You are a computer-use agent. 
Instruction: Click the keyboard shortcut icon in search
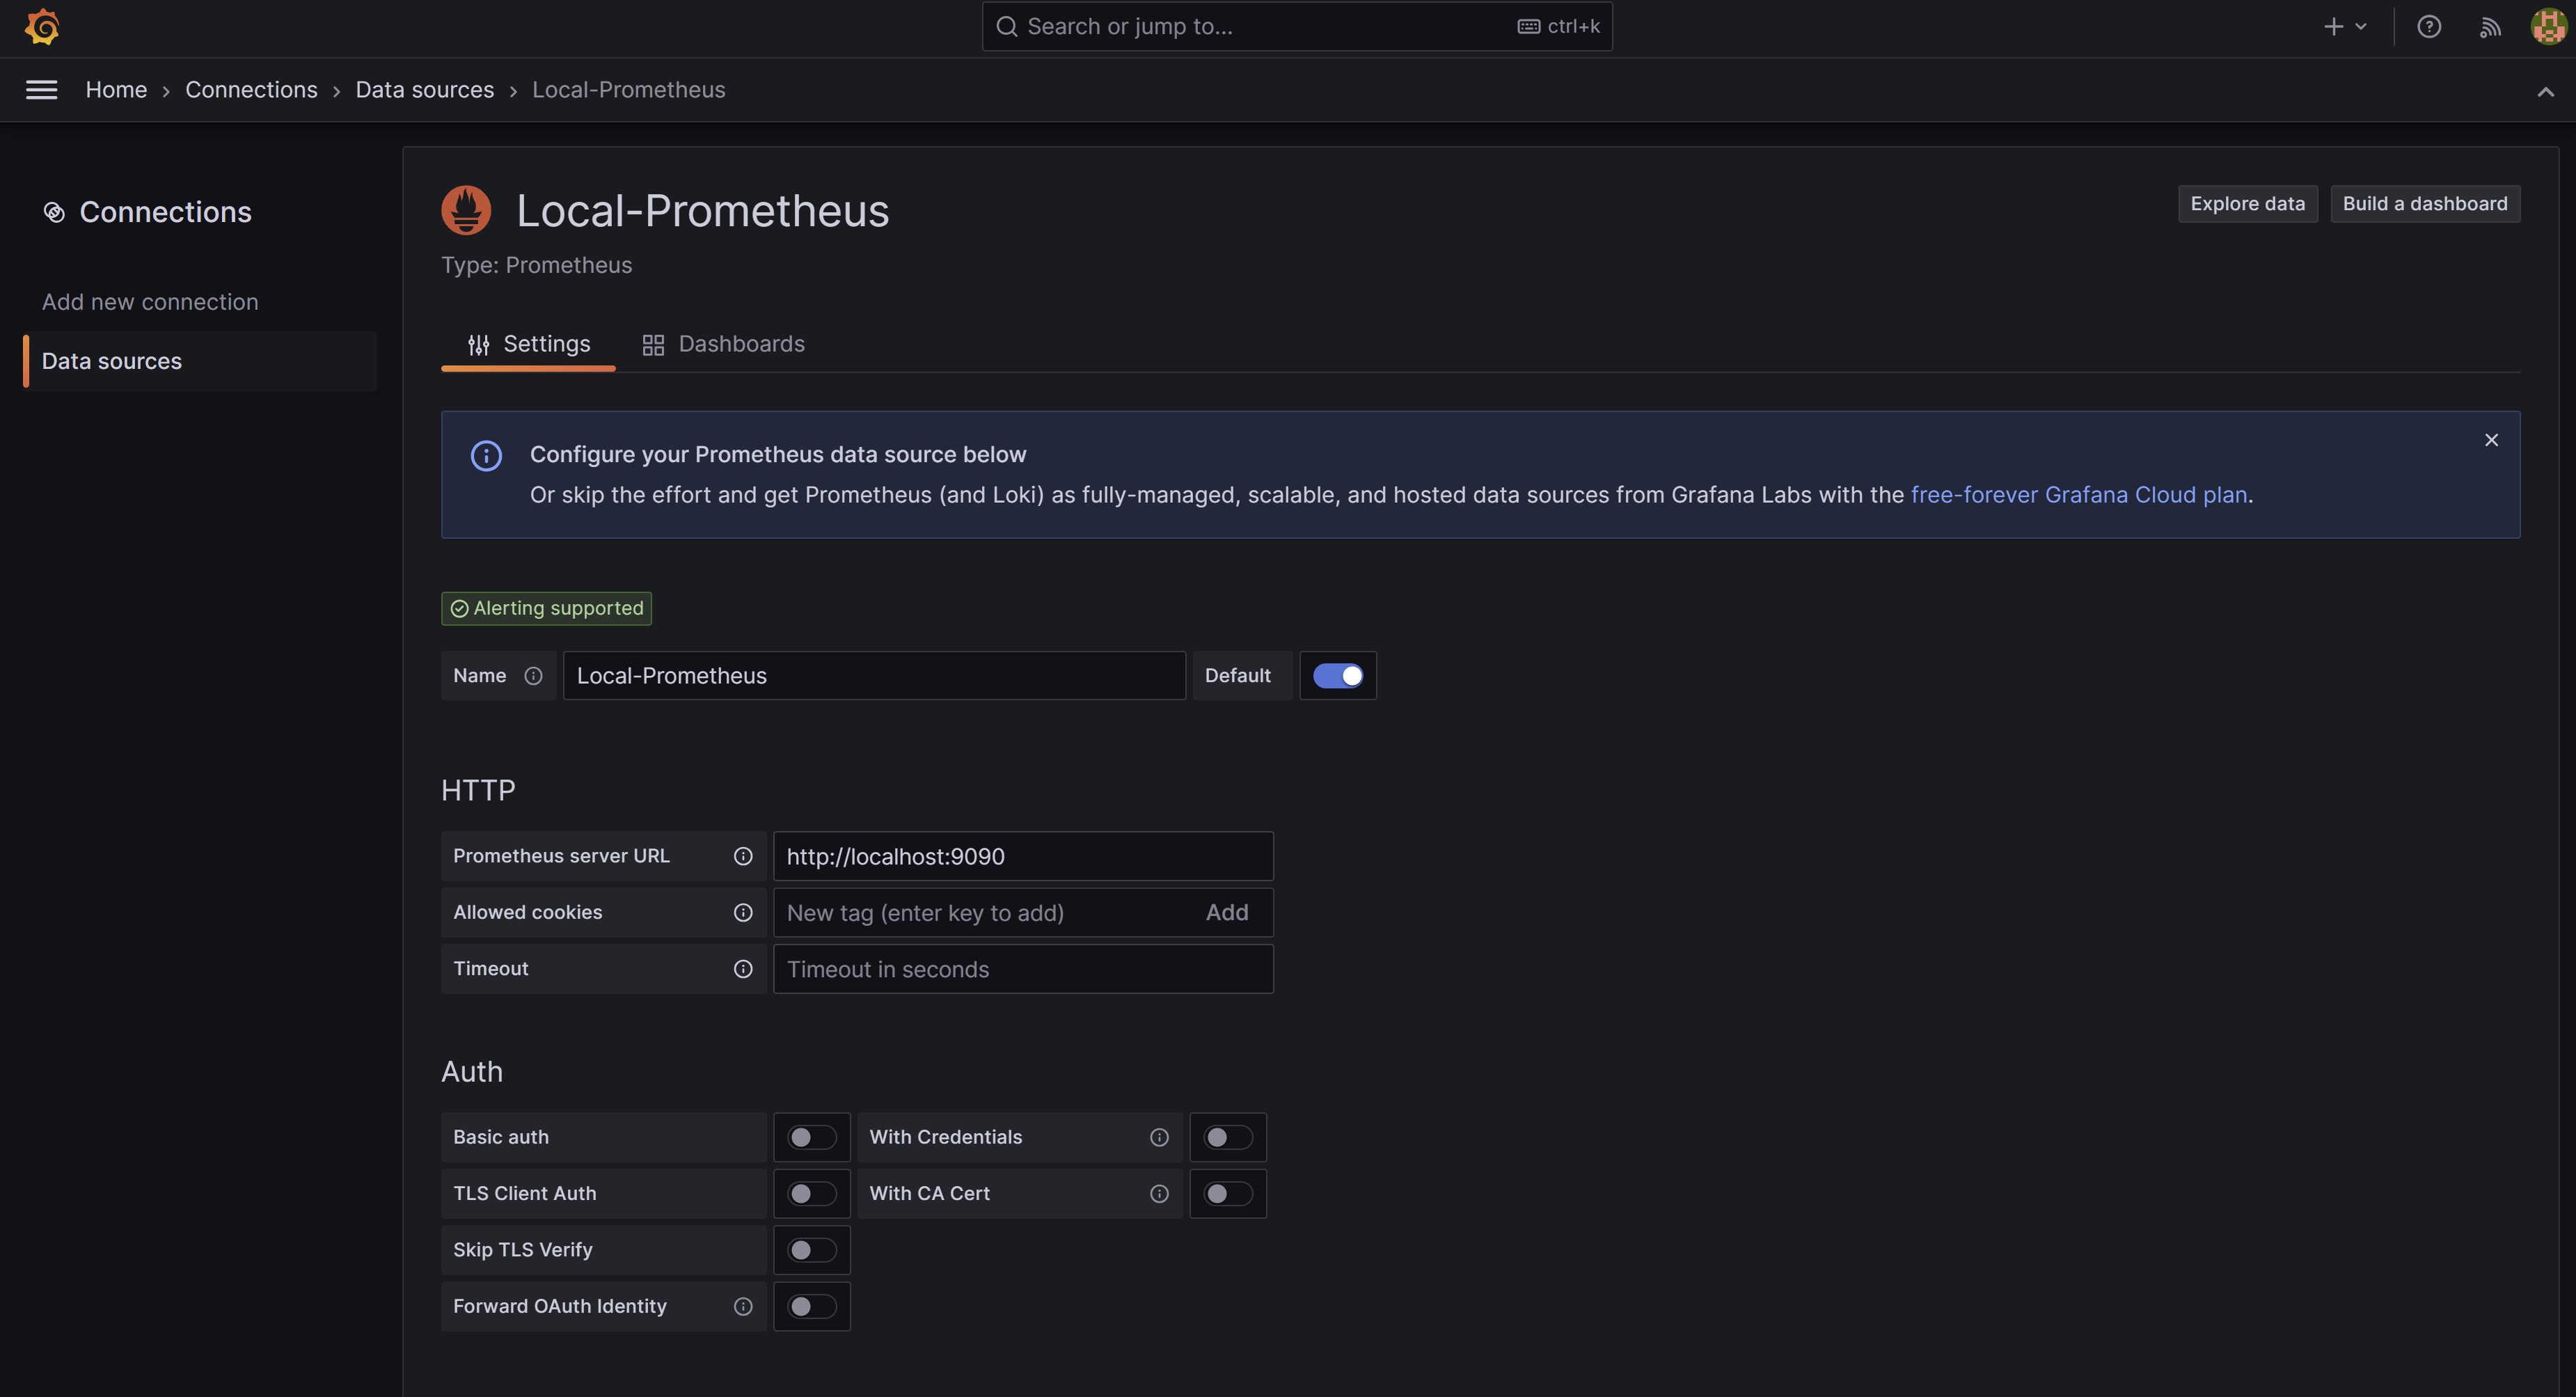click(1528, 27)
